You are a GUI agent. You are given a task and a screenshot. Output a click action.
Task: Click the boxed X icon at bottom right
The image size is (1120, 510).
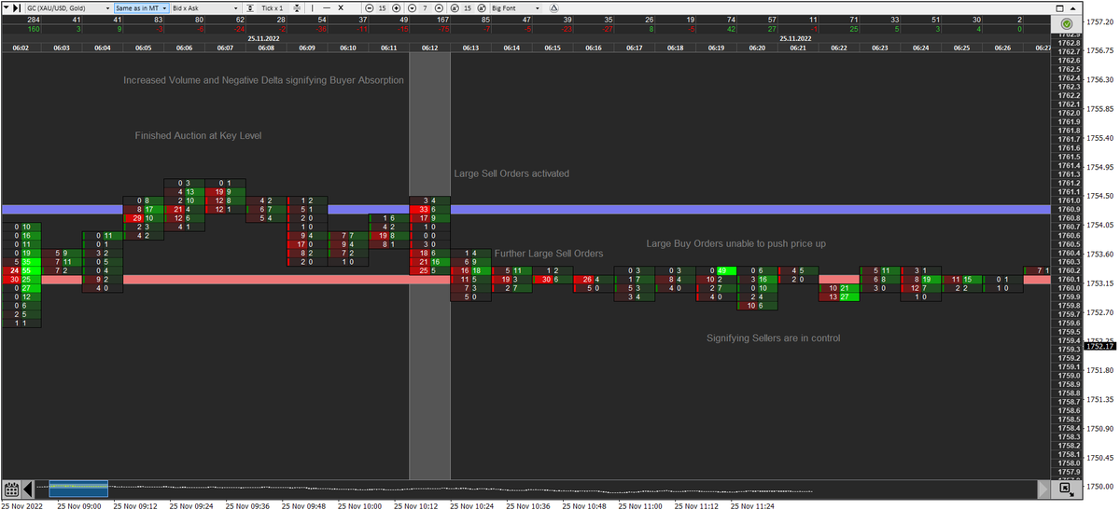coord(1066,489)
